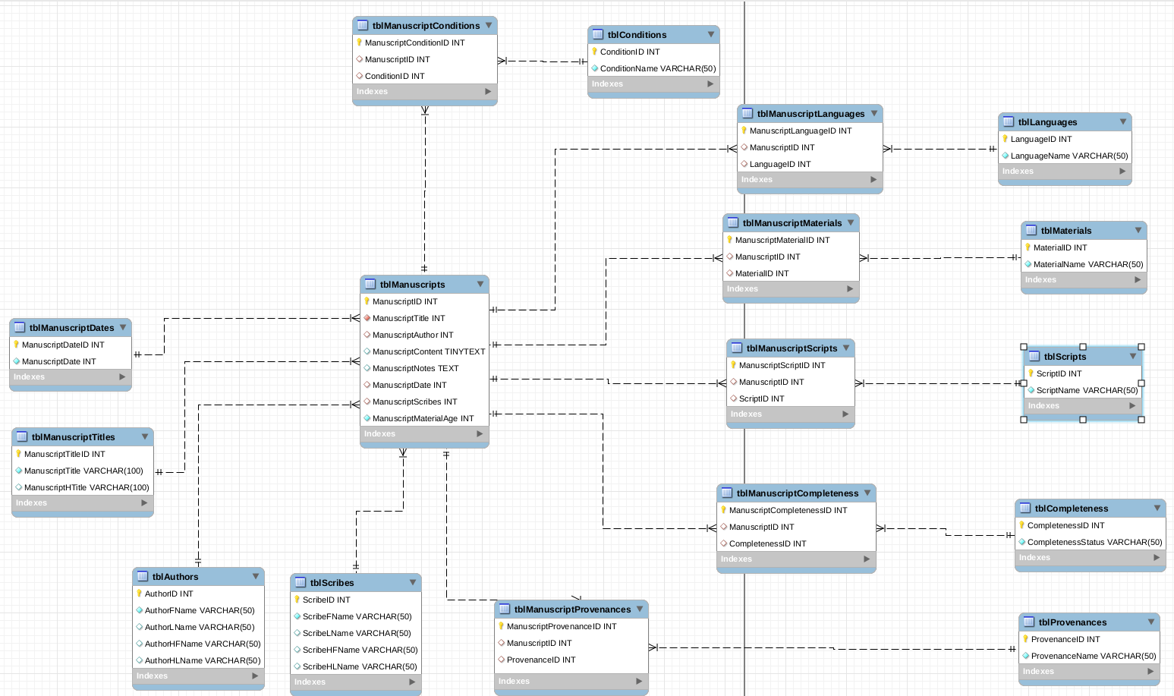
Task: Click the table icon in the tblAuthors header
Action: pyautogui.click(x=141, y=576)
